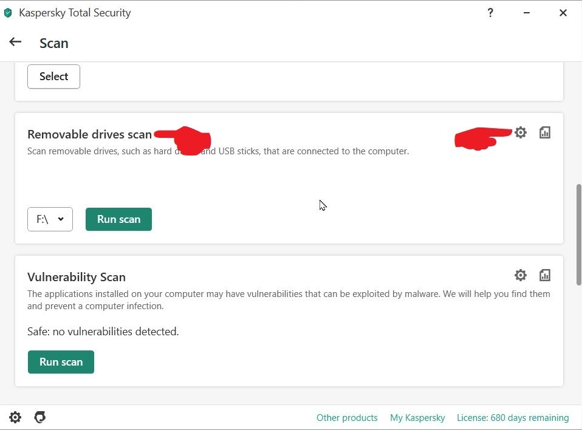The width and height of the screenshot is (582, 430).
Task: View Removable drives scan report icon
Action: 545,132
